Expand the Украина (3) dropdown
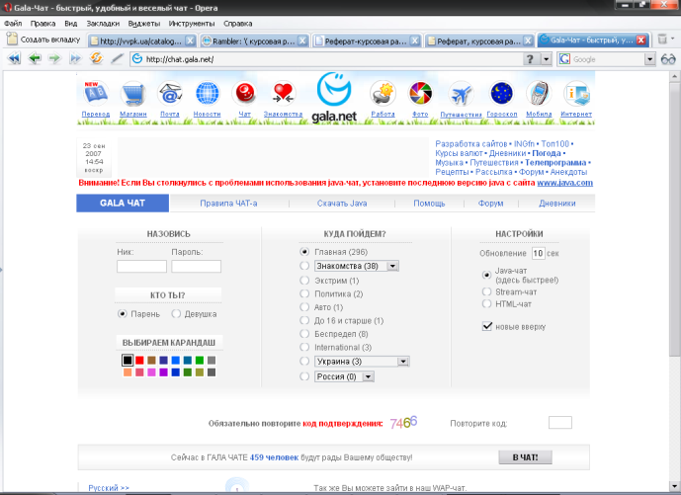 coord(403,362)
